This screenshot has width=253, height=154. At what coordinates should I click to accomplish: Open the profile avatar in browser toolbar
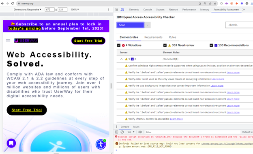pos(247,3)
